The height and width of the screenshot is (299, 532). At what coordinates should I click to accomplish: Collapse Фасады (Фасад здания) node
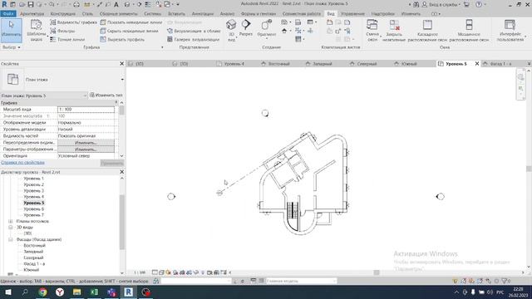11,239
